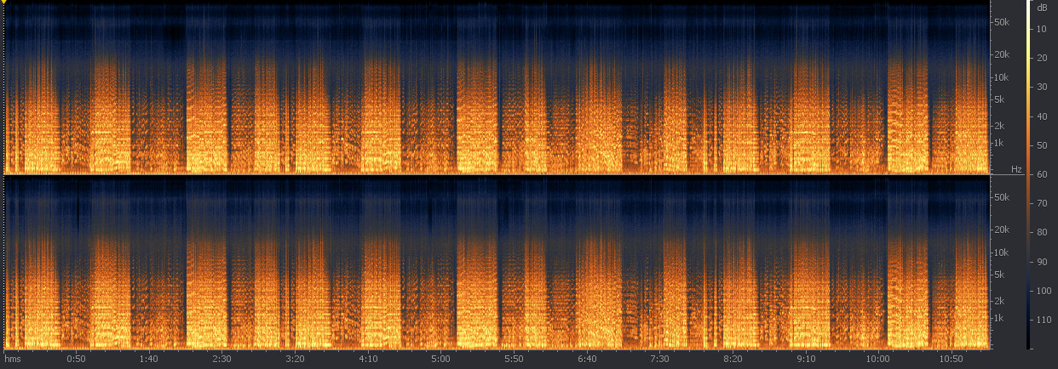
Task: Click the hms time format label
Action: click(x=13, y=359)
